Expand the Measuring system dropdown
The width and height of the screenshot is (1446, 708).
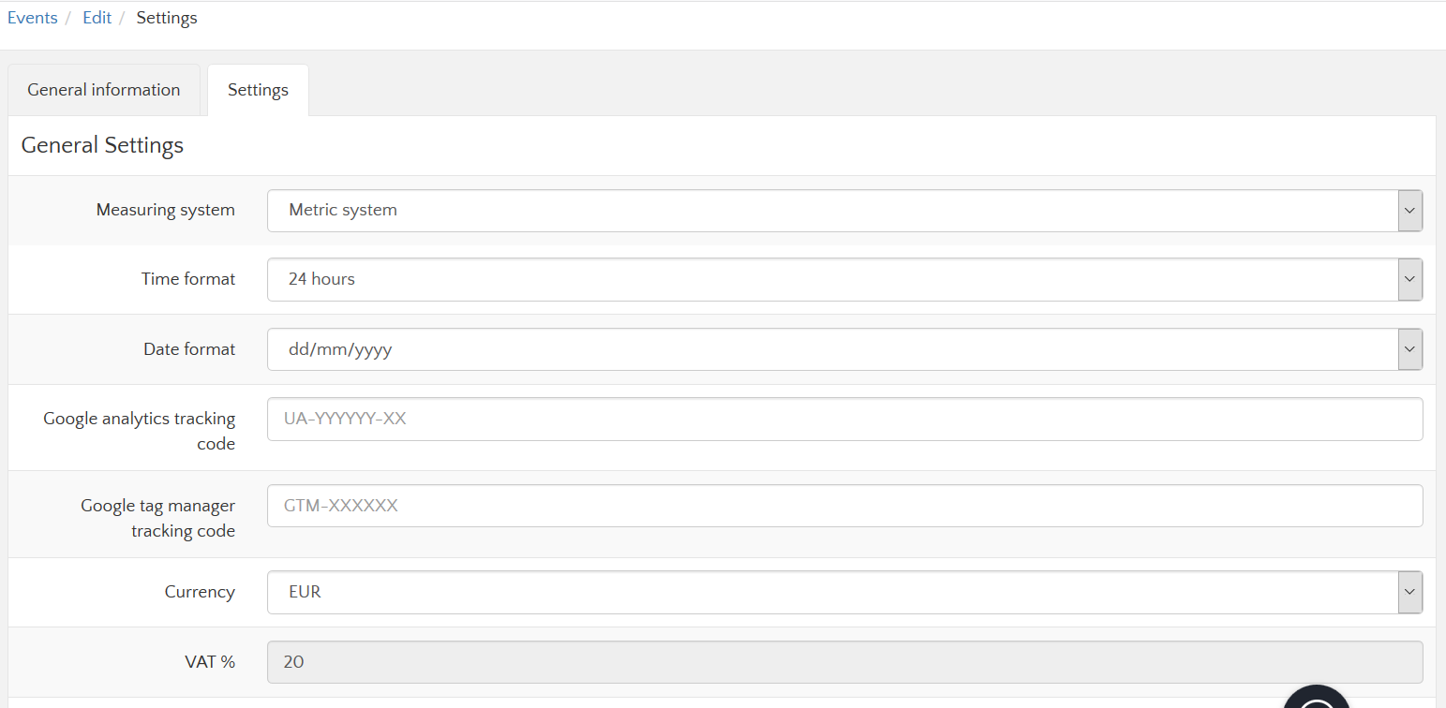point(844,211)
